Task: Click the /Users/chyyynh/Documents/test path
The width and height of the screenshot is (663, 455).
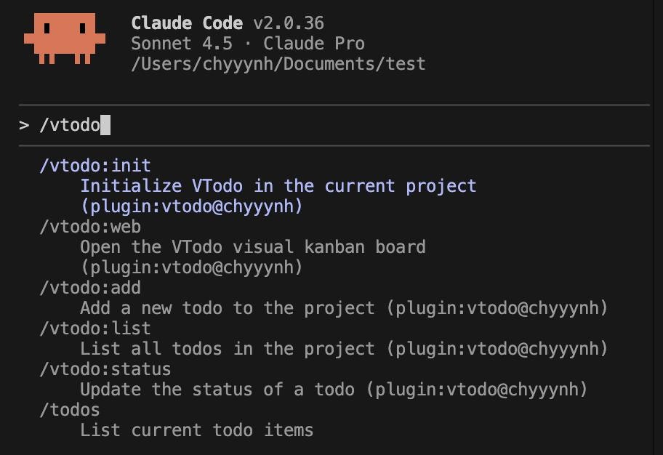Action: point(278,63)
